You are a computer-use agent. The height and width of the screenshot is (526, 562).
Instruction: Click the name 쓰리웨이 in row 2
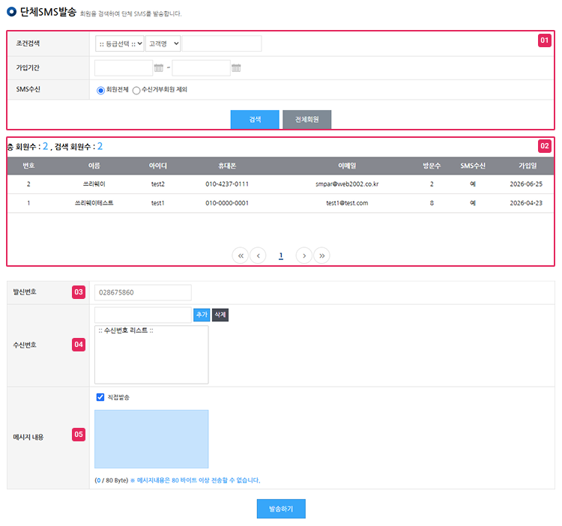[x=94, y=184]
